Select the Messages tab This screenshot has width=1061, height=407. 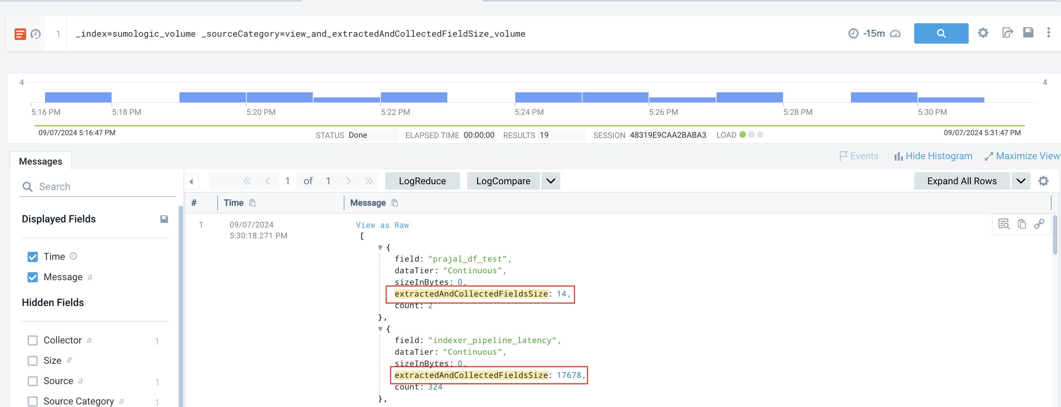40,161
